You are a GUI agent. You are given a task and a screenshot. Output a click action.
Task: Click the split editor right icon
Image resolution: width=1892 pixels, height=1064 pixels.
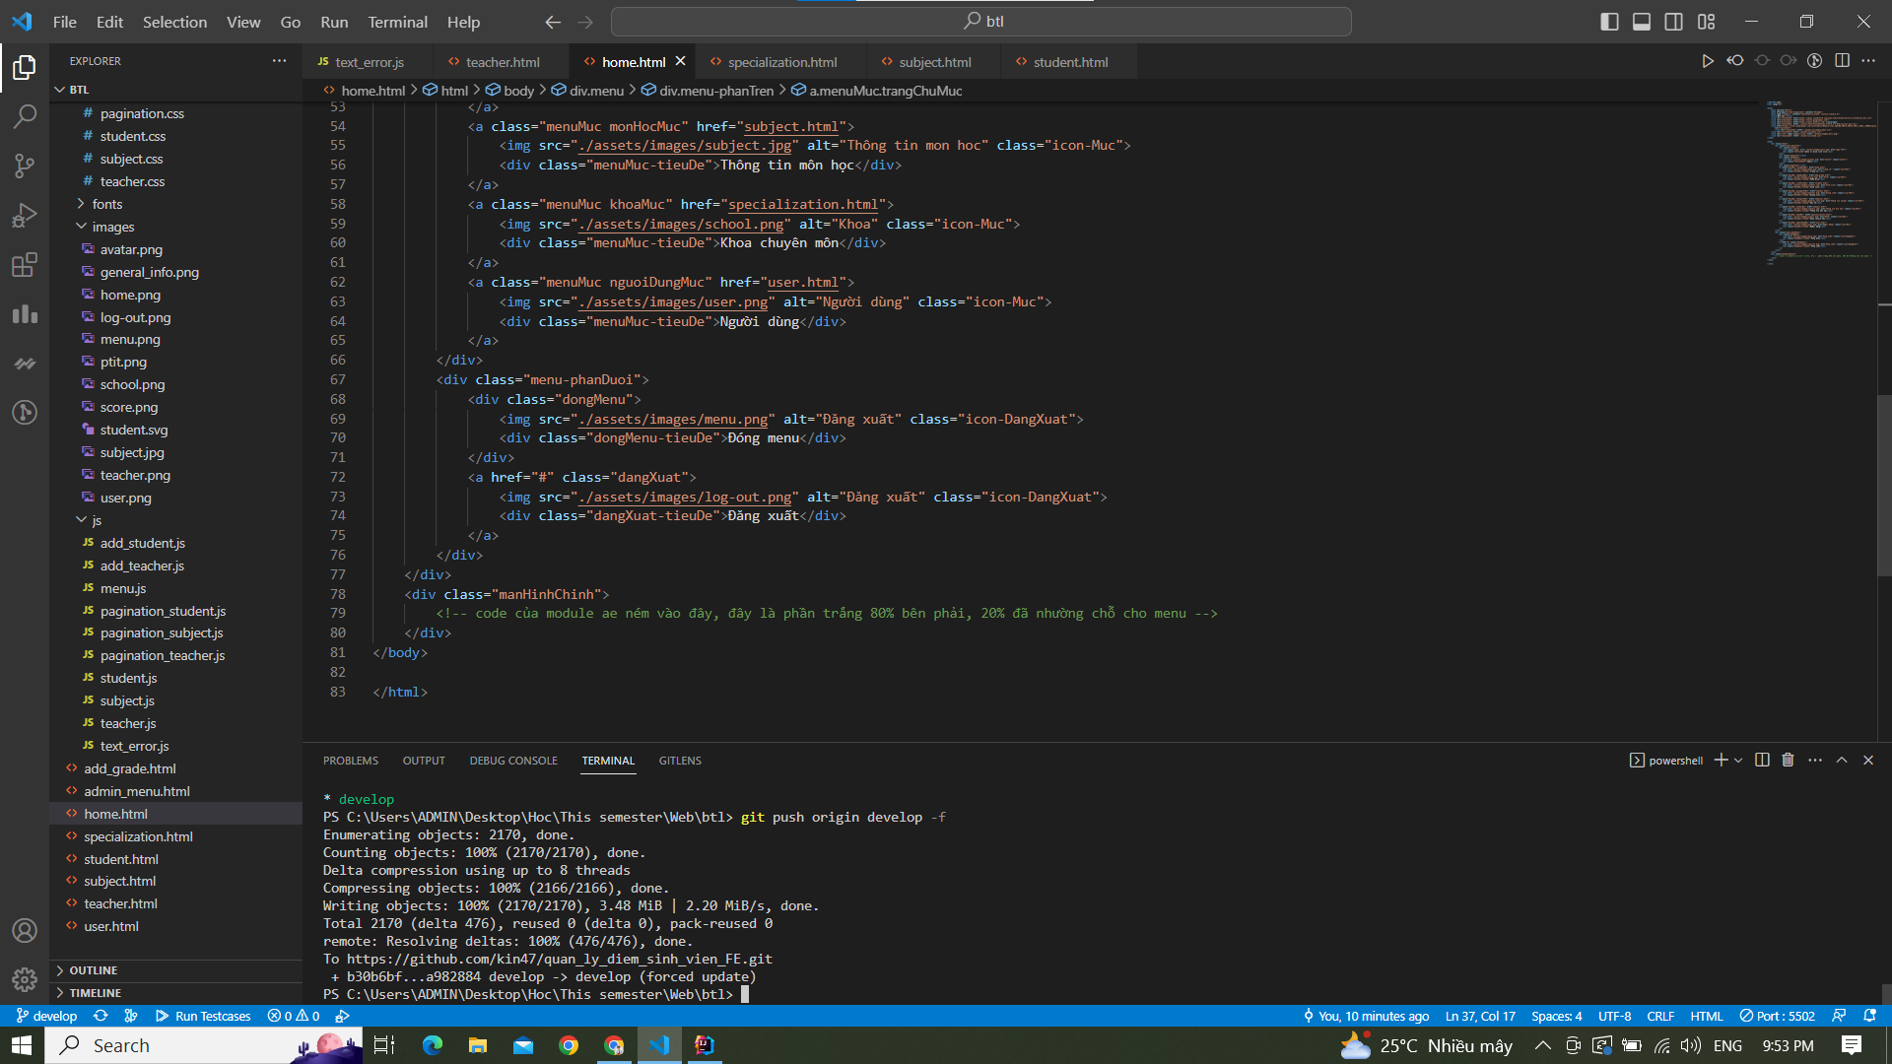(1842, 61)
